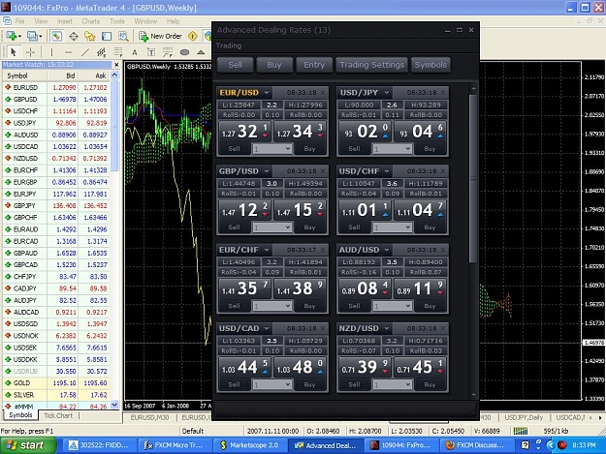Switch to 302522: FXDD... taskbar item

pos(99,445)
